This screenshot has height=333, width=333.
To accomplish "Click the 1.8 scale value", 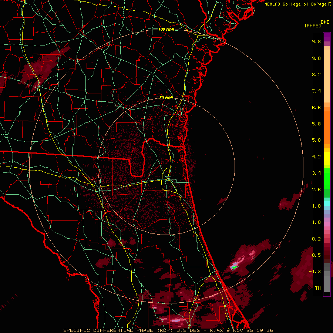I will [316, 206].
